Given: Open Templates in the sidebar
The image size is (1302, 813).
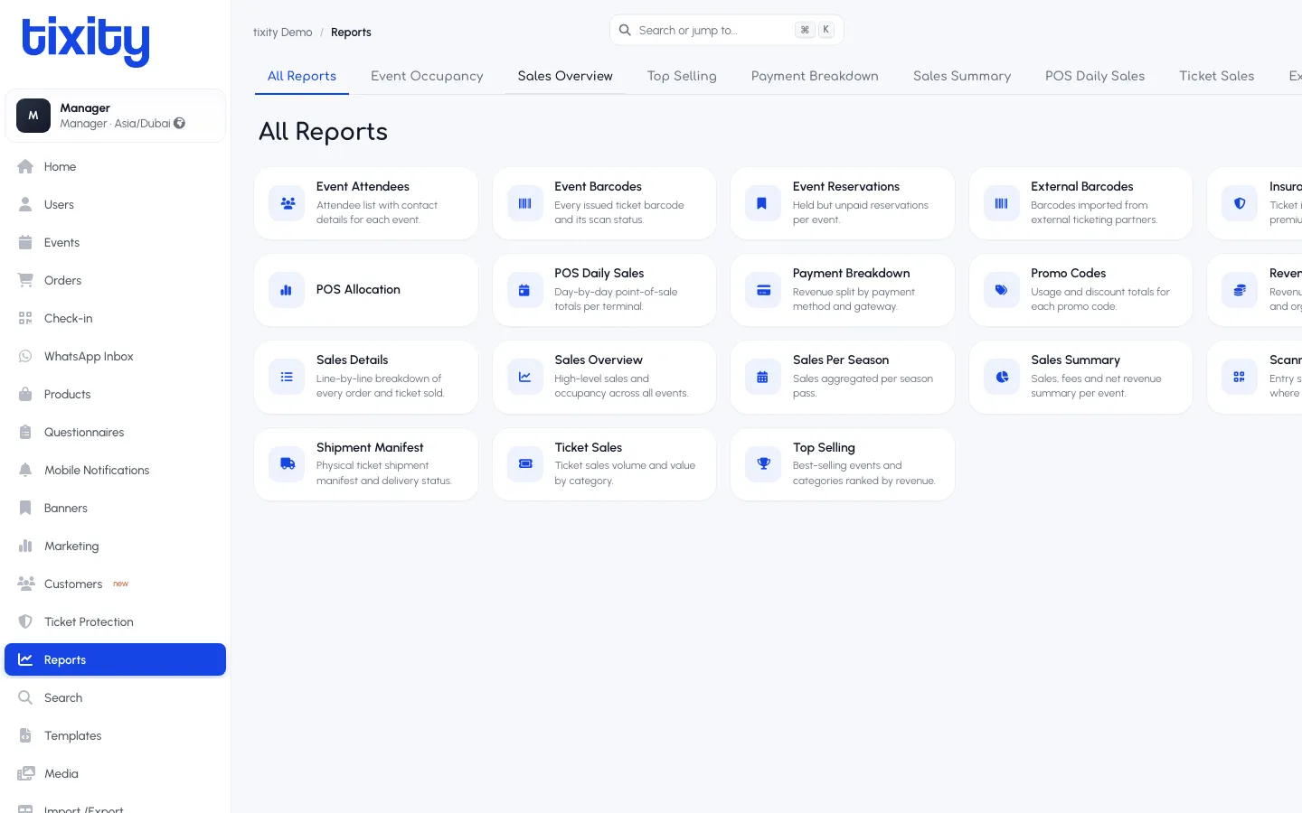Looking at the screenshot, I should pyautogui.click(x=115, y=735).
